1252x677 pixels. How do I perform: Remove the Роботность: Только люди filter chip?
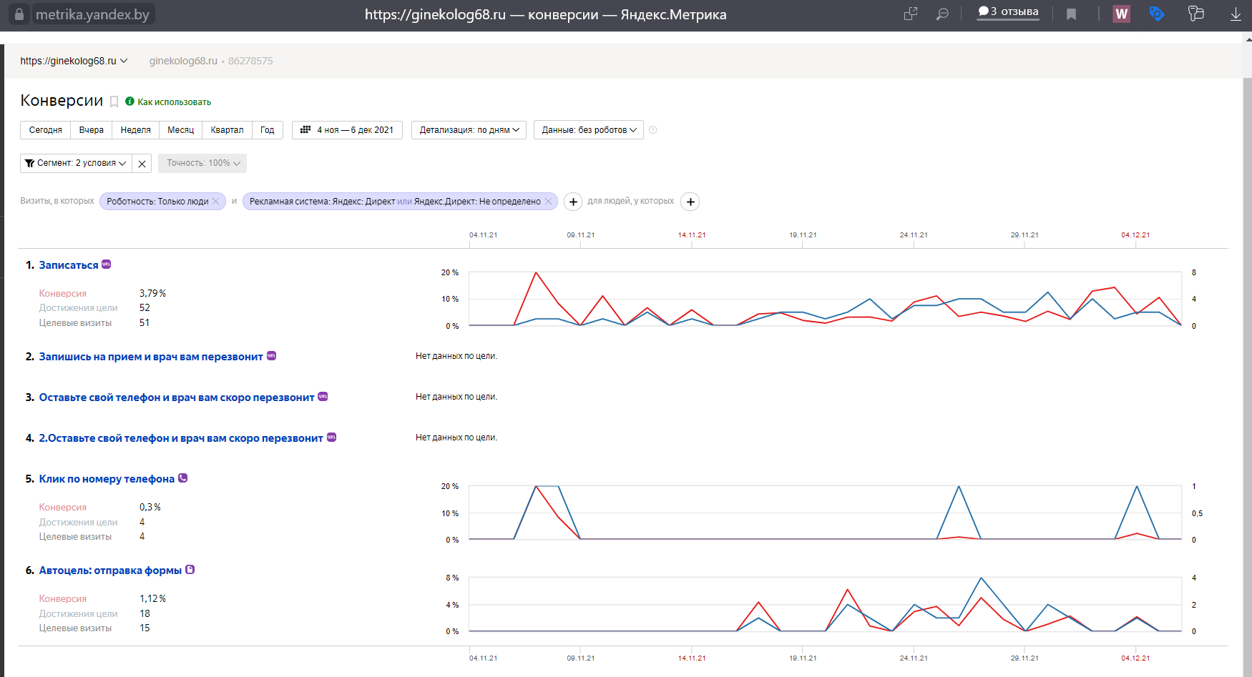(215, 202)
